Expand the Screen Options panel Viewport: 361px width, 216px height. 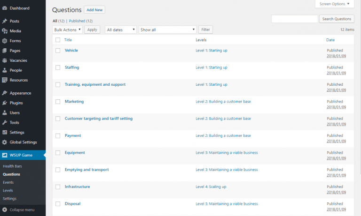(334, 4)
